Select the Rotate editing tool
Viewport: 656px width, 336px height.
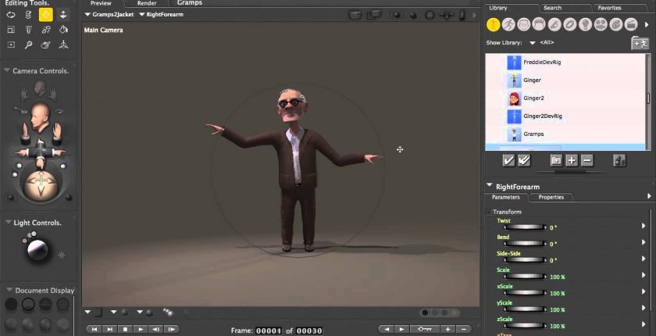coord(11,15)
